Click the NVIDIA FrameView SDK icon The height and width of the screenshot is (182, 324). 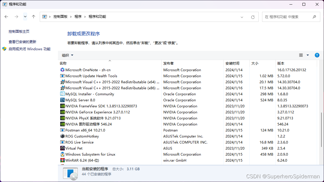(62, 106)
